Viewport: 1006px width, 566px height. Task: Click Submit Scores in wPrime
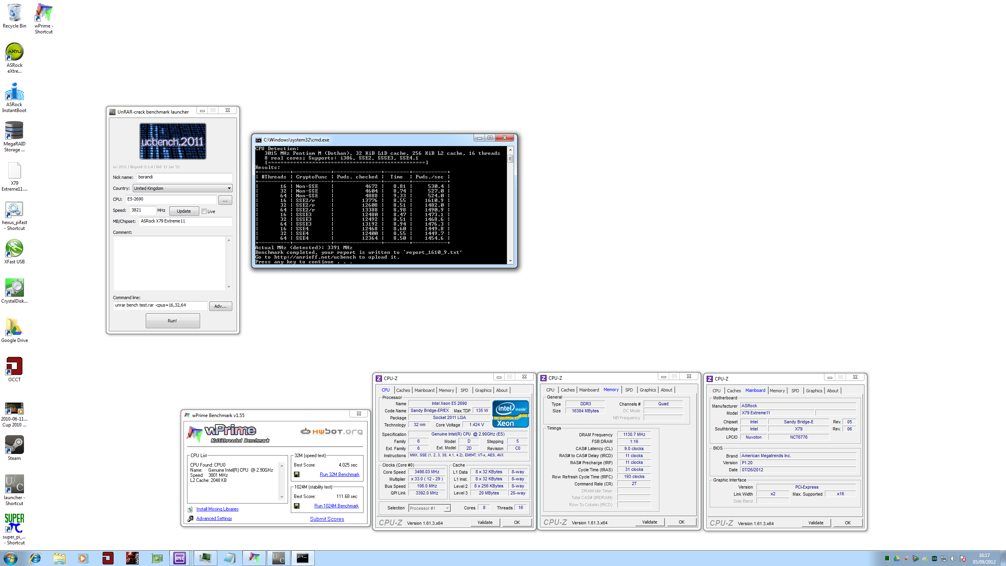[327, 519]
